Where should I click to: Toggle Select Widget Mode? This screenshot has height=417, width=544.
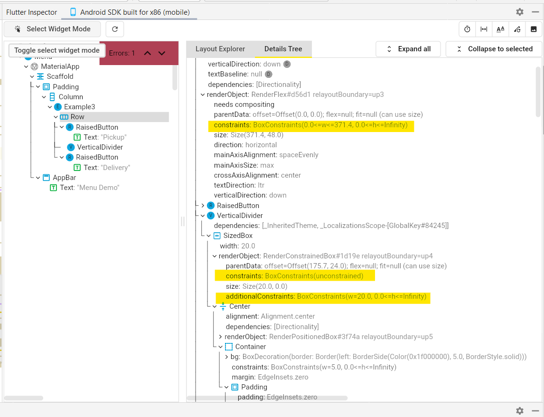[52, 29]
